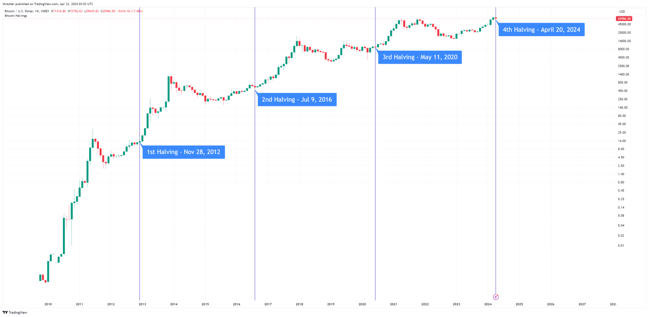Click the purple lightning event icon

tap(496, 297)
